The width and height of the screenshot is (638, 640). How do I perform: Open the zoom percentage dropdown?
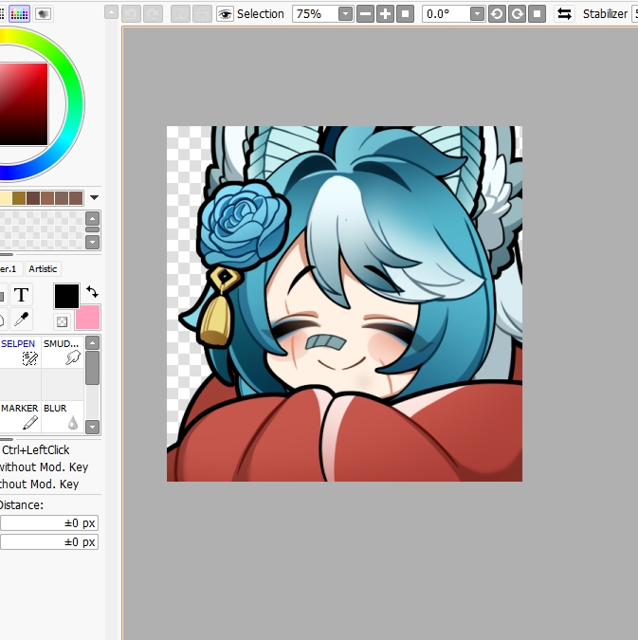(345, 14)
